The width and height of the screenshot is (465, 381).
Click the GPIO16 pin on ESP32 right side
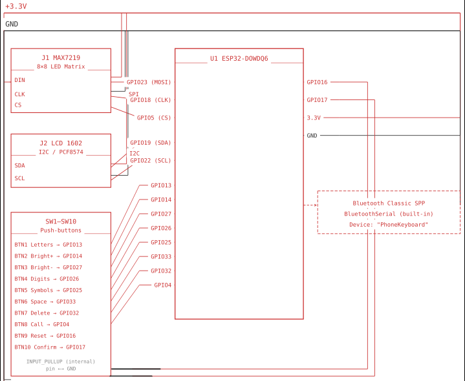317,82
